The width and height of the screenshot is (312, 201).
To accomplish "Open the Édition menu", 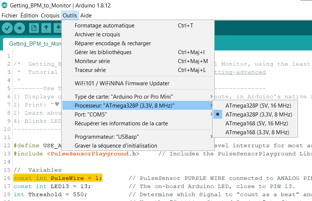I will tap(29, 16).
